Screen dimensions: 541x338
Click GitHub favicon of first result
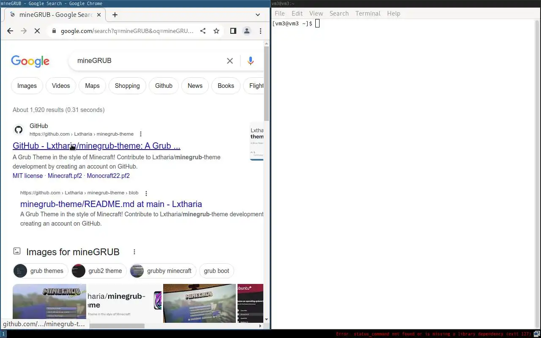pyautogui.click(x=19, y=130)
